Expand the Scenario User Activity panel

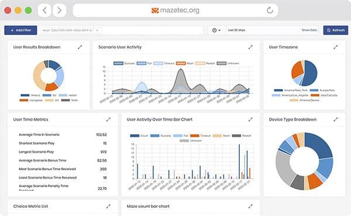250,47
